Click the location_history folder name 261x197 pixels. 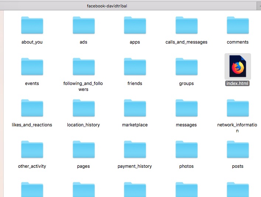pos(83,125)
